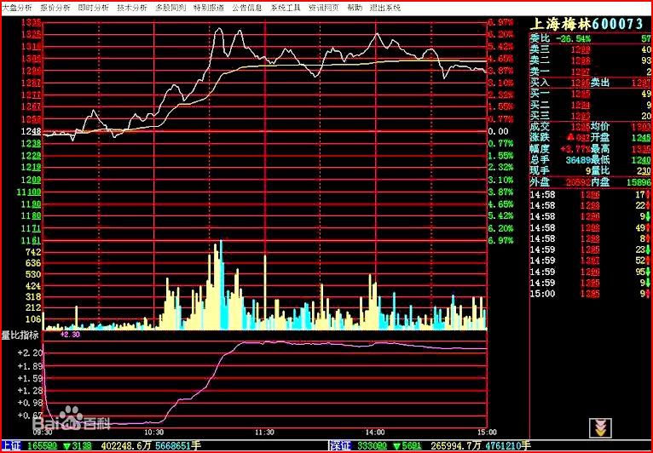The image size is (653, 453).
Task: Click the 现手 label
Action: [540, 170]
